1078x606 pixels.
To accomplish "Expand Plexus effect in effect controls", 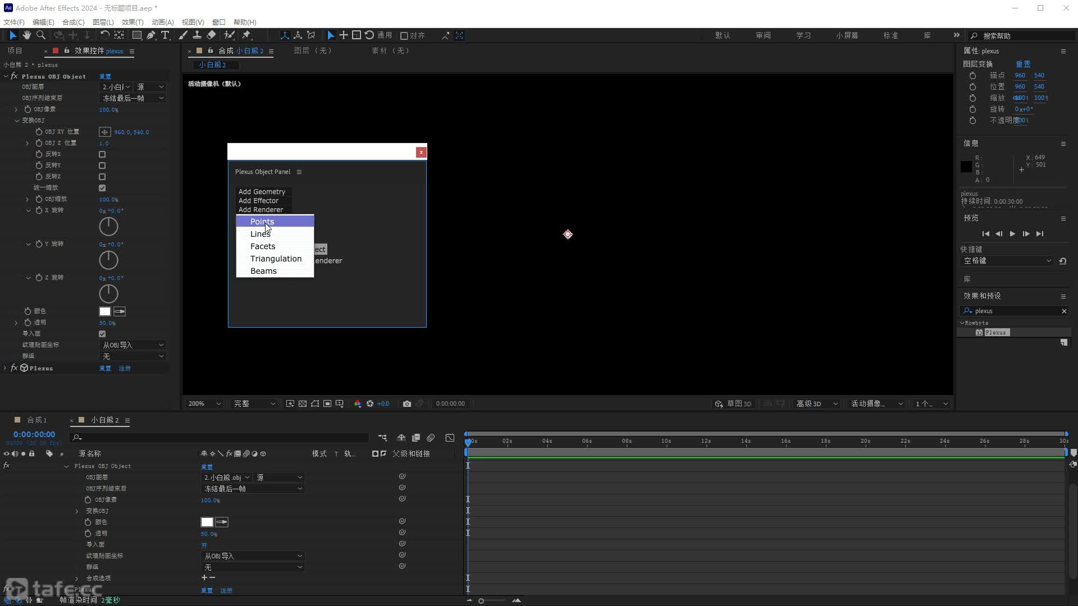I will pyautogui.click(x=6, y=368).
